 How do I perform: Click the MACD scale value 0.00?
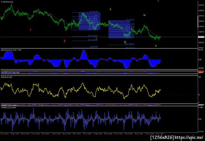click(x=200, y=60)
